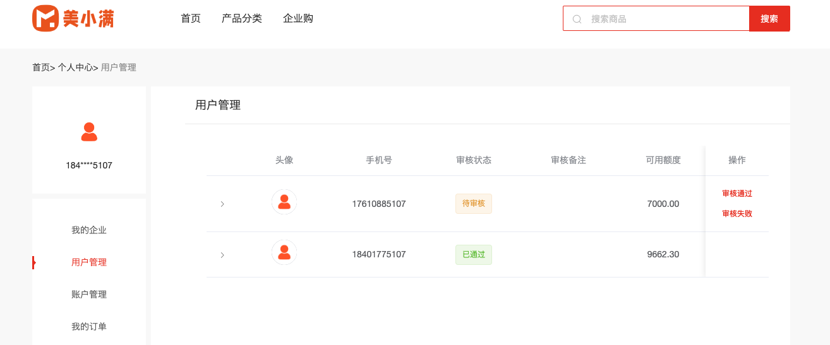The width and height of the screenshot is (830, 345).
Task: Click avatar of user 17610885107
Action: (284, 202)
